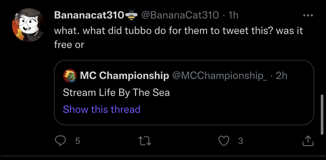Open the @BananaCat310 handle link
326x160 pixels.
click(180, 15)
